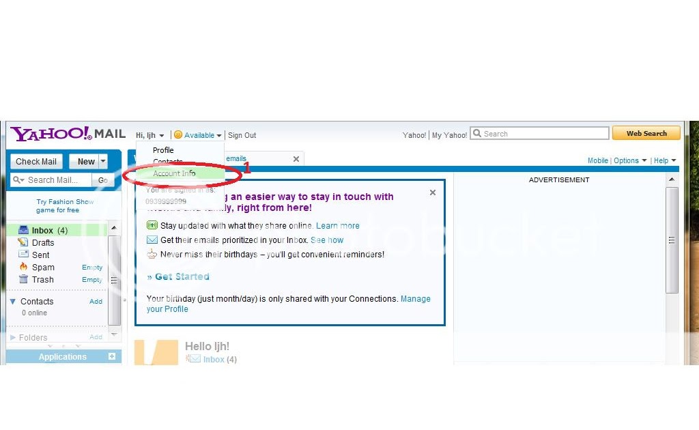The width and height of the screenshot is (699, 430).
Task: Click the Web Search button
Action: tap(646, 133)
